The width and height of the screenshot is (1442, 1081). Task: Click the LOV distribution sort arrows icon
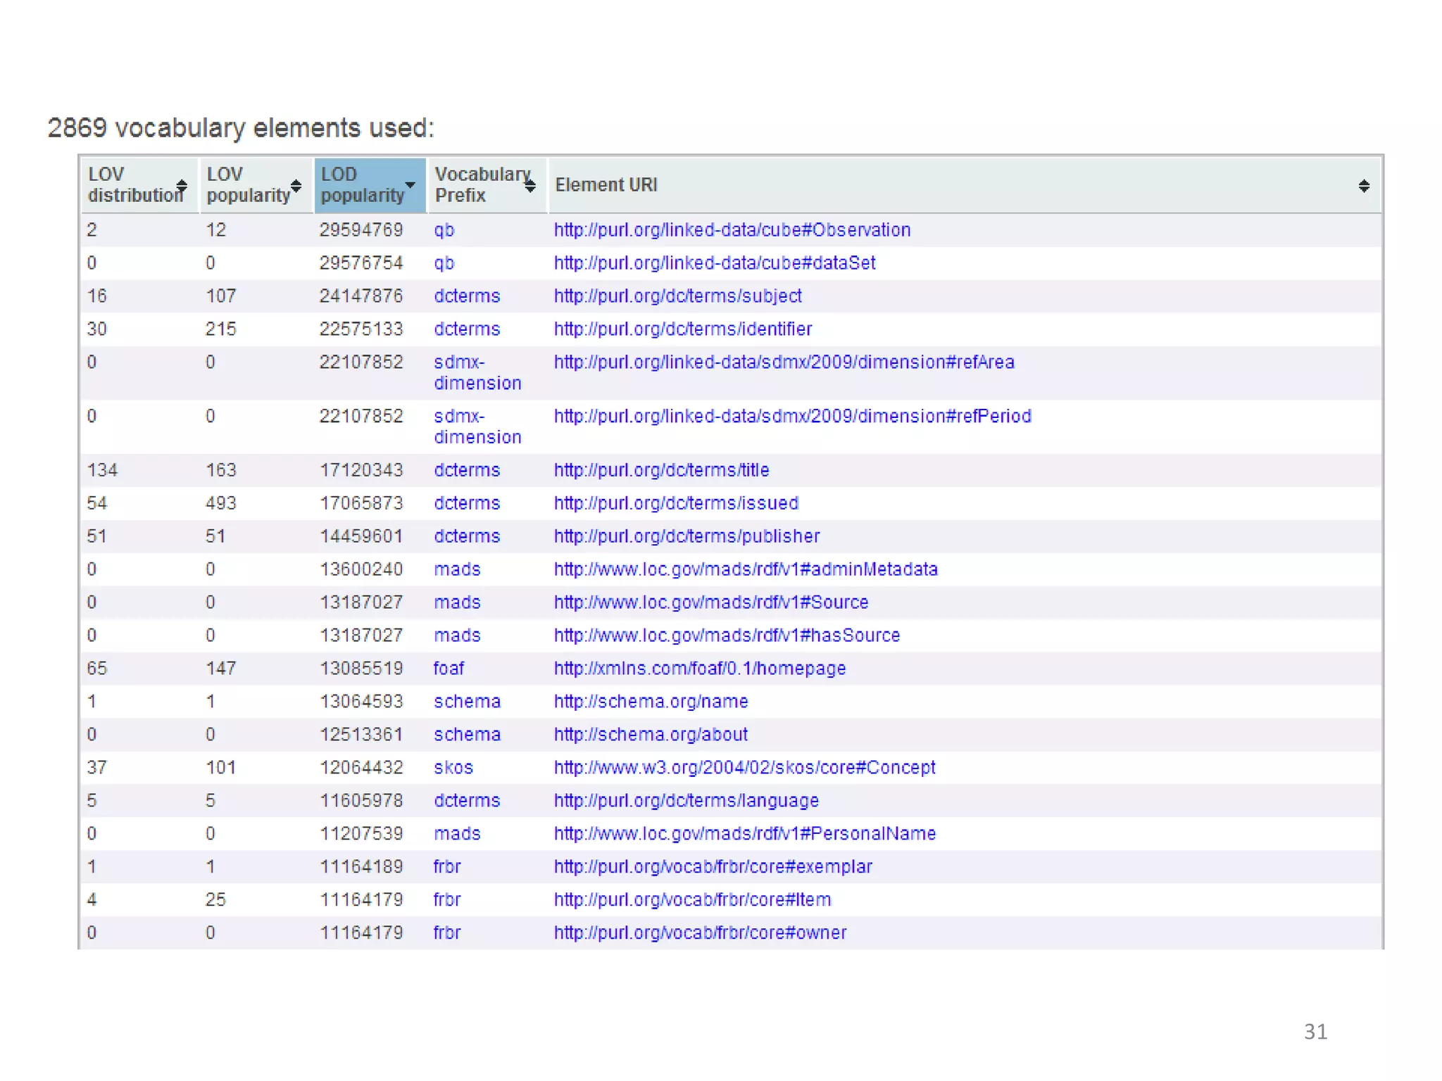(x=182, y=186)
